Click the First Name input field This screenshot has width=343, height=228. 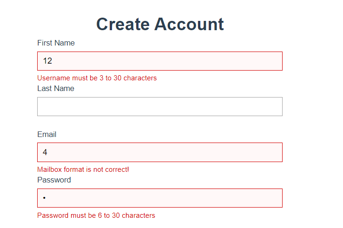tap(159, 61)
